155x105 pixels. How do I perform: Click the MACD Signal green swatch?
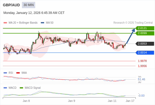click(x=21, y=88)
